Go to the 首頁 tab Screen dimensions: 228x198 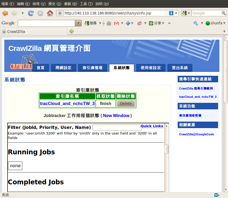[x=41, y=68]
